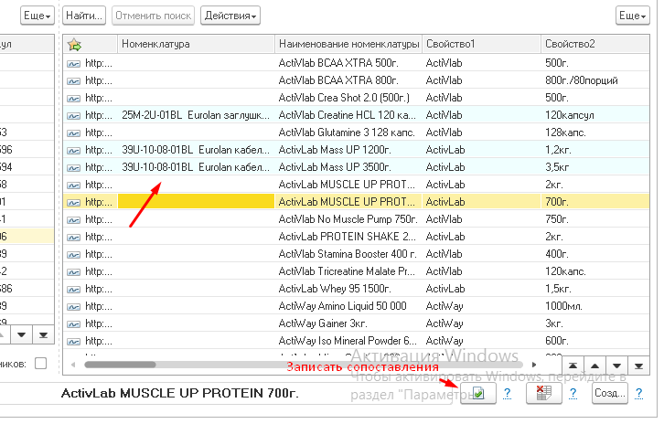Viewport: 664px width, 424px height.
Task: Open the left-side Еще dropdown
Action: pos(37,16)
